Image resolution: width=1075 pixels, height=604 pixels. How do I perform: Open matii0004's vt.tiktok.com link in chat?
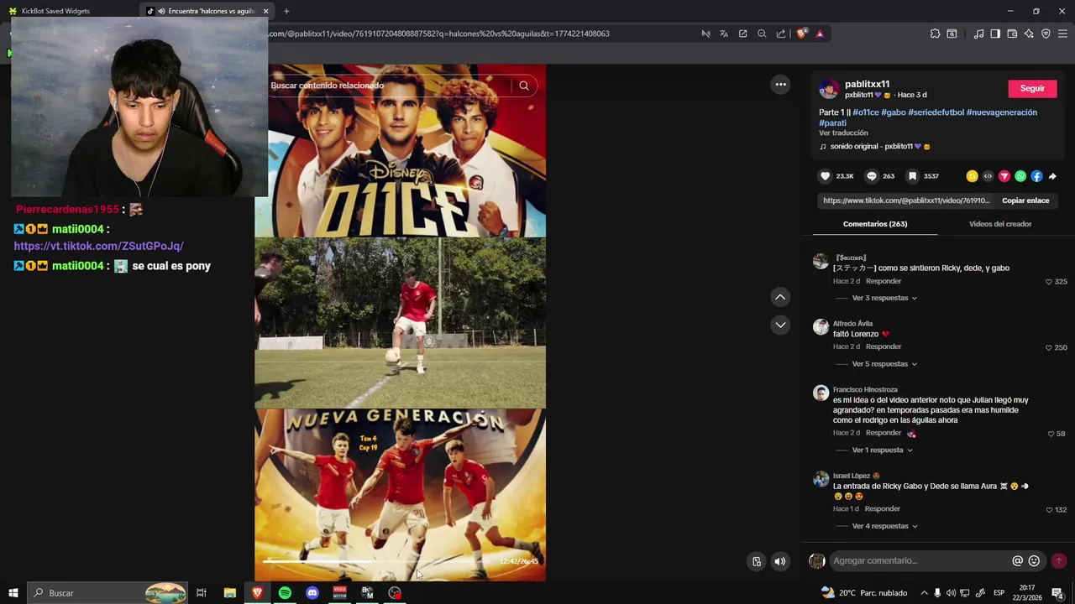(x=99, y=246)
